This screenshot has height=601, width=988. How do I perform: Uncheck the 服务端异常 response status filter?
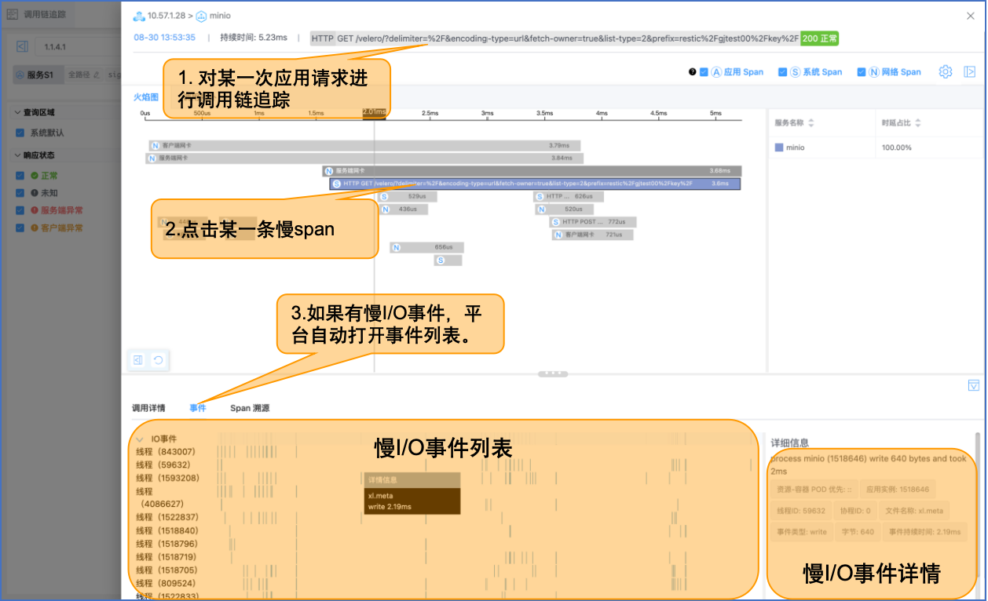click(x=20, y=210)
